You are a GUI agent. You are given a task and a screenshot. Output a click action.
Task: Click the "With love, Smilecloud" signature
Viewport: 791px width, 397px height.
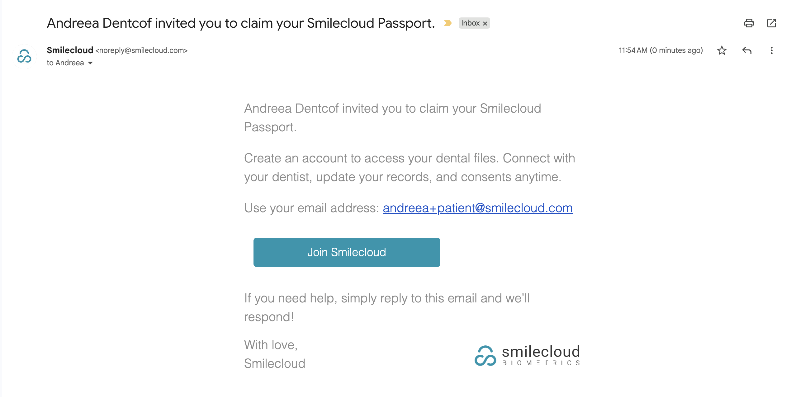point(274,354)
